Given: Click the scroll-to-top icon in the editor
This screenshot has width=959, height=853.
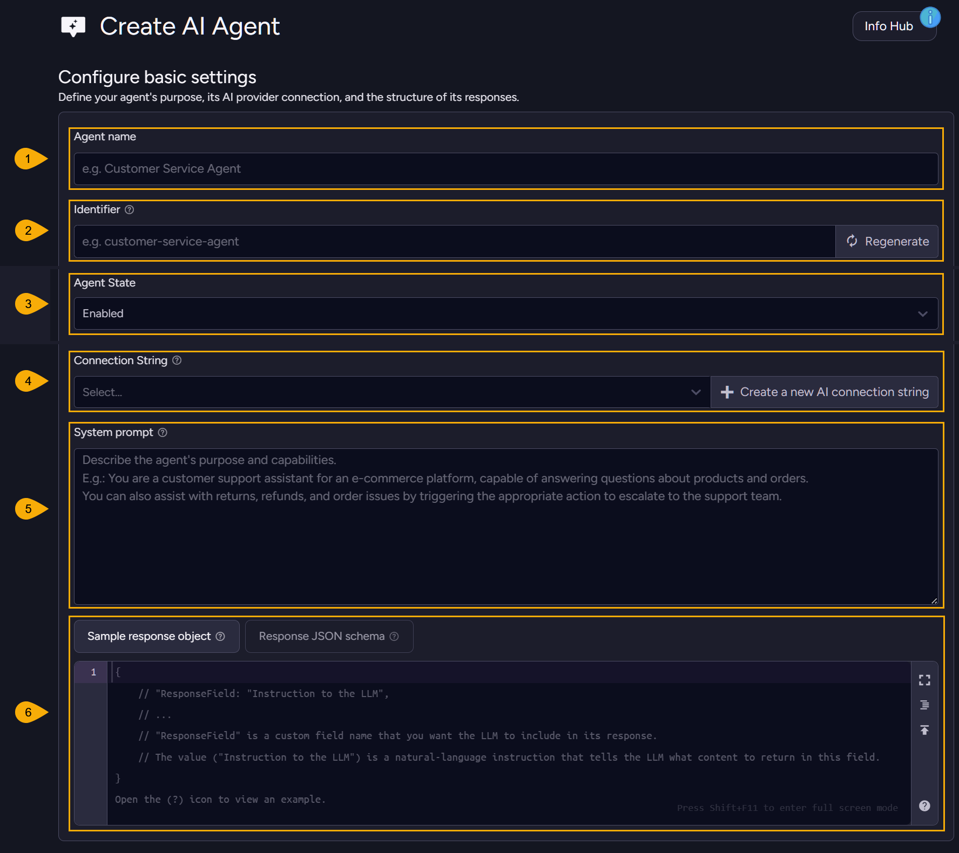Looking at the screenshot, I should [924, 729].
